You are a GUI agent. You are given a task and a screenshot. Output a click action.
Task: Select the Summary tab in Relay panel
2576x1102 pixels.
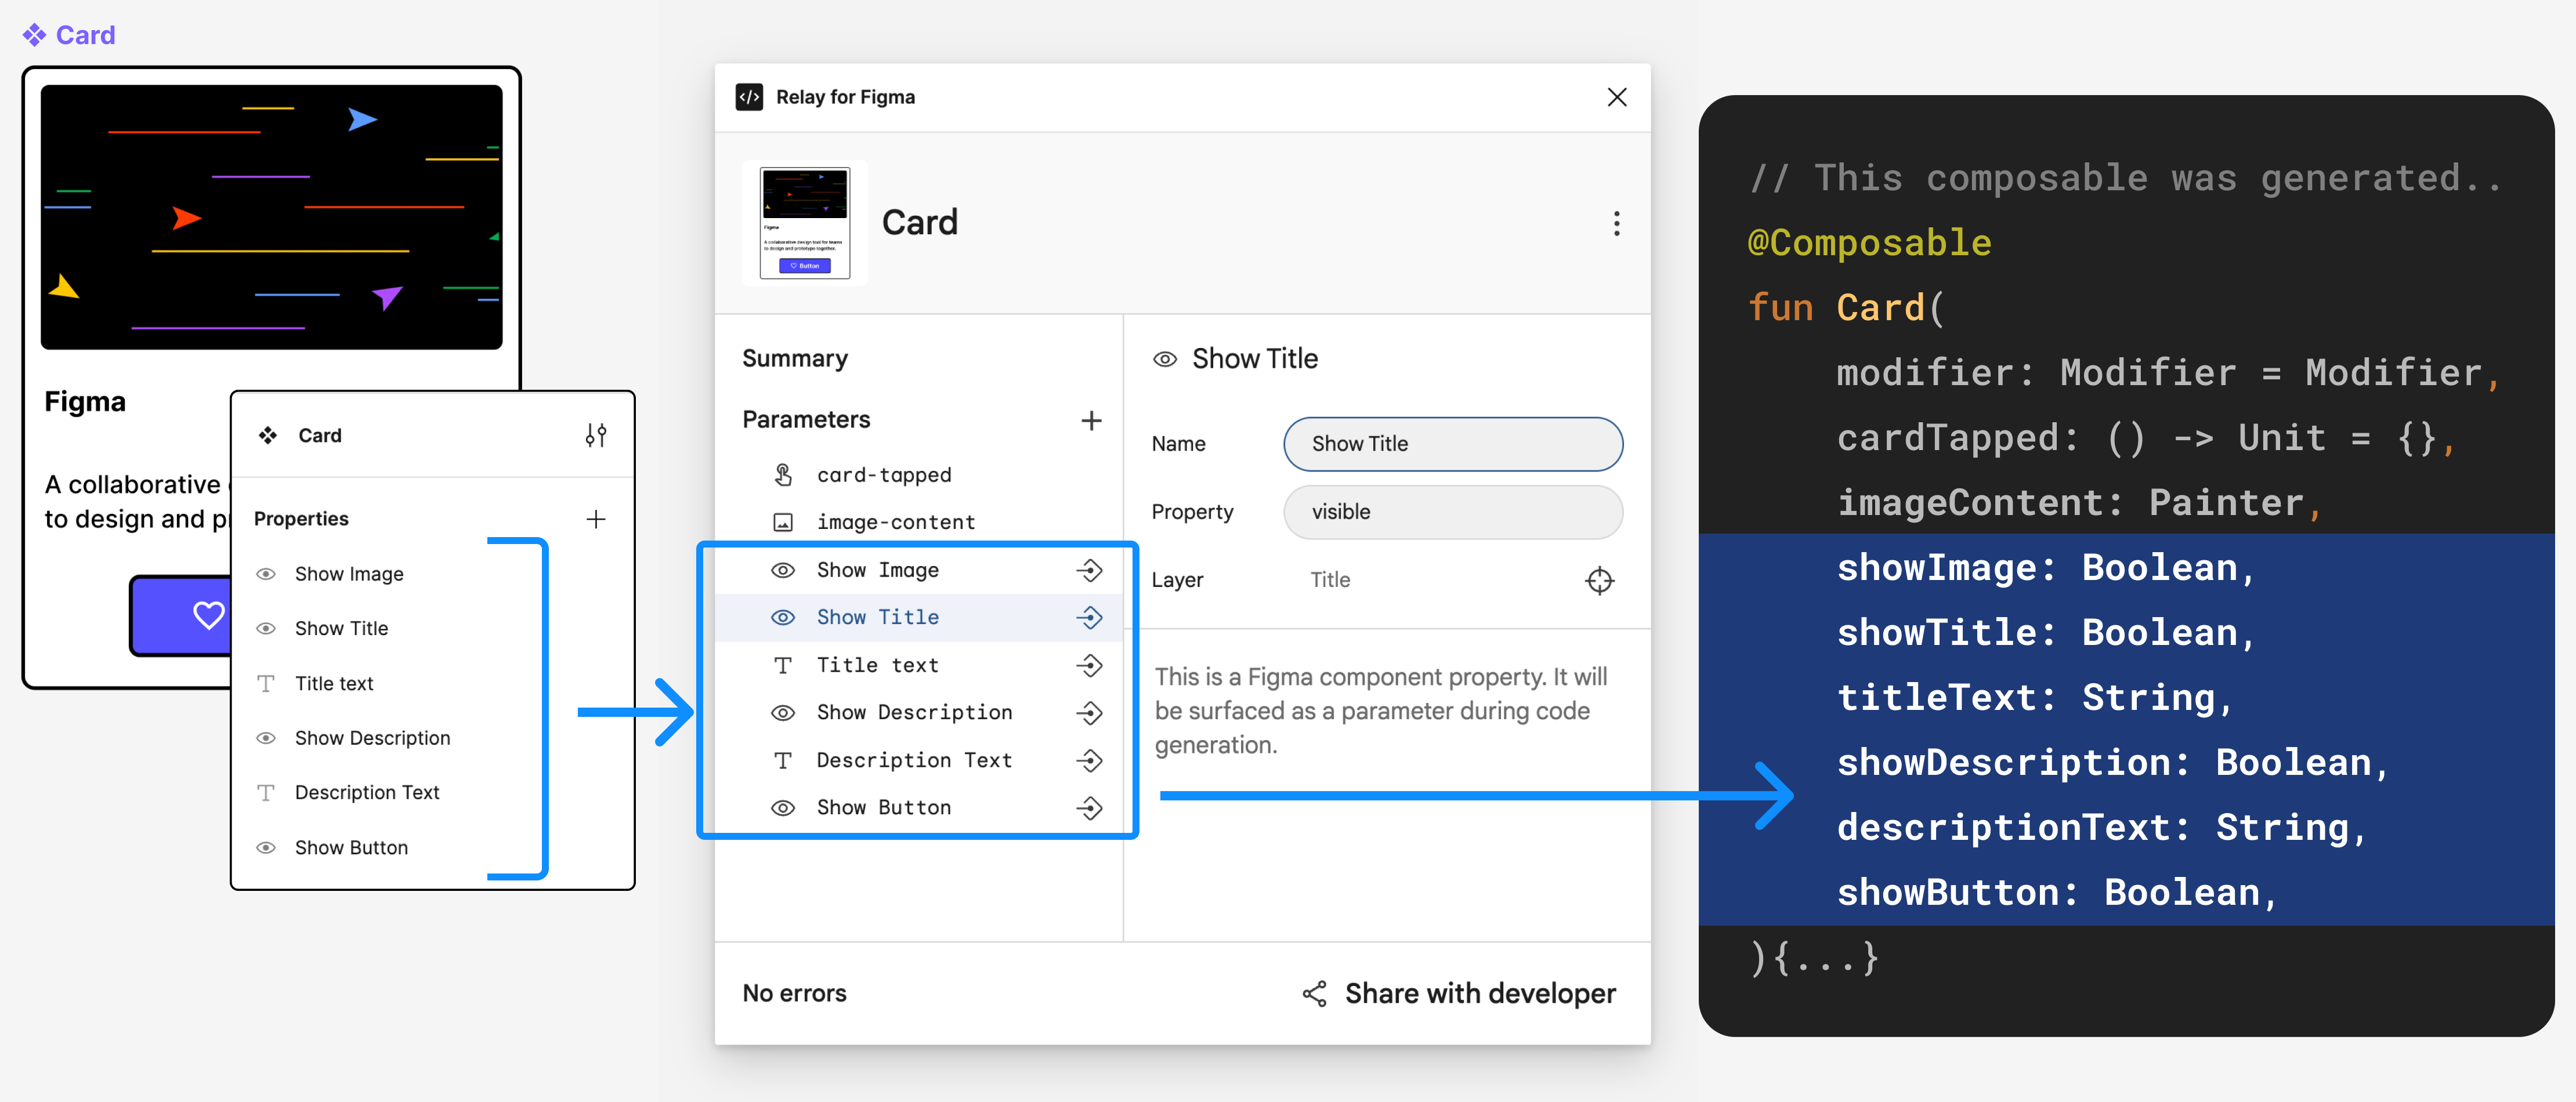(x=795, y=358)
